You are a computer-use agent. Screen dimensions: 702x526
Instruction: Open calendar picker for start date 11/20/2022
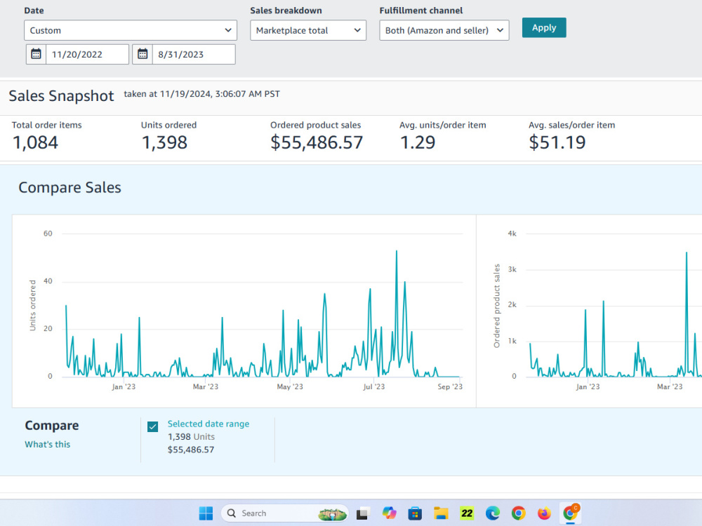[37, 54]
